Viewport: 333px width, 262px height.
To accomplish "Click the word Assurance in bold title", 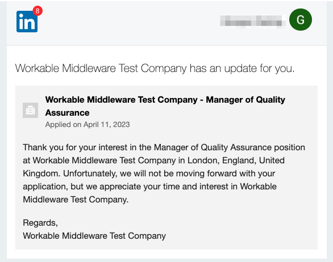I will click(67, 113).
